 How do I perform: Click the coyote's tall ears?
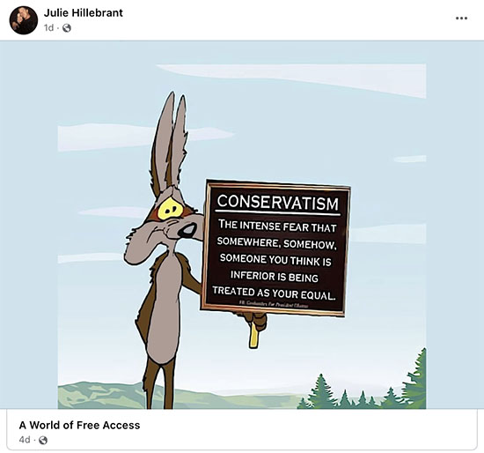(169, 141)
